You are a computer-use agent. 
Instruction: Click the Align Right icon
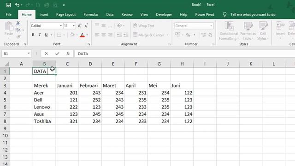coord(110,35)
